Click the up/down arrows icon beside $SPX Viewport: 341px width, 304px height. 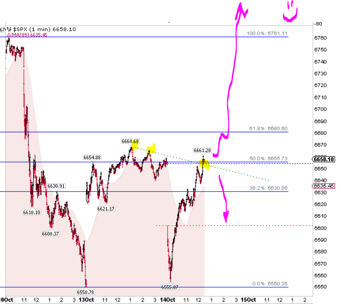9,29
